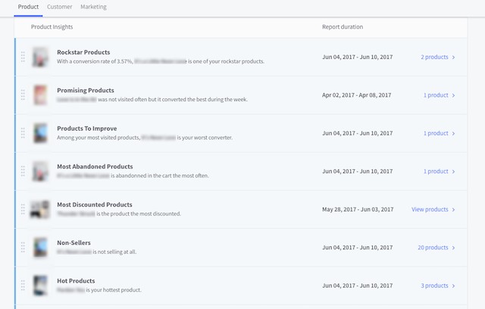The width and height of the screenshot is (485, 309).
Task: Expand Products To Improve via chevron arrow
Action: (x=454, y=134)
